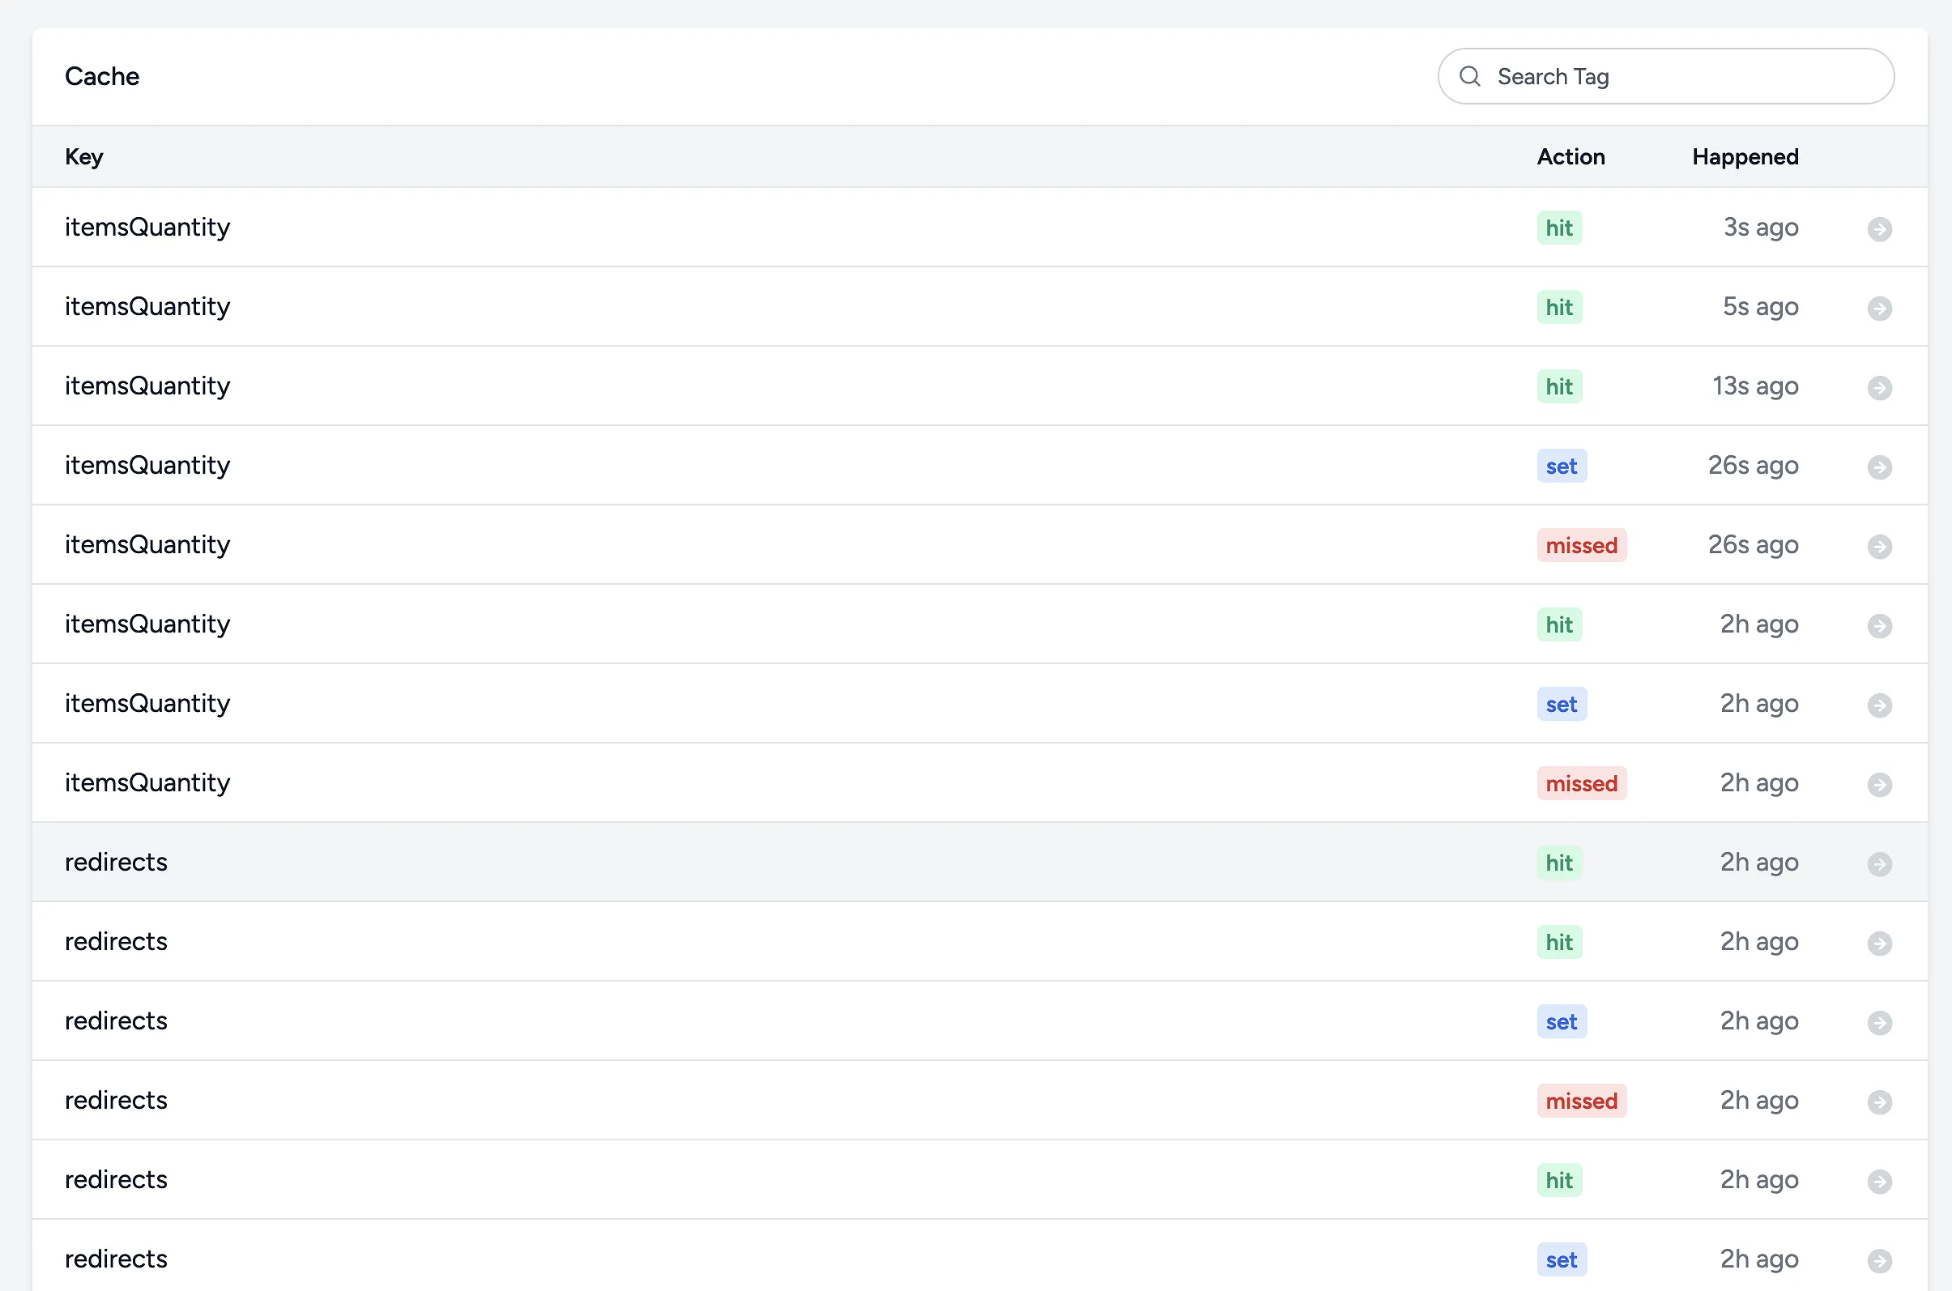Click the Action column header

pos(1570,156)
